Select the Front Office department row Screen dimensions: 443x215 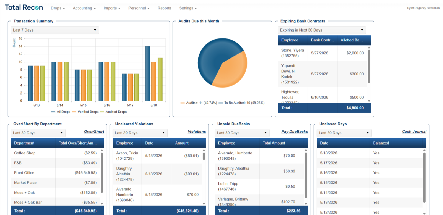tap(55, 173)
